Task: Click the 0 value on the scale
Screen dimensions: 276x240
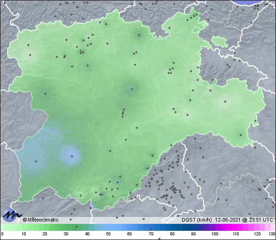Action: pyautogui.click(x=2, y=234)
